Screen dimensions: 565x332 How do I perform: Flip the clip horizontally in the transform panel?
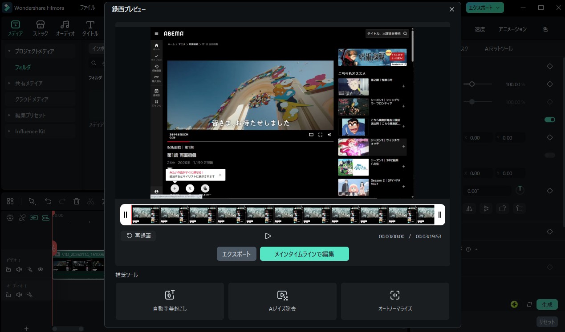tap(469, 208)
